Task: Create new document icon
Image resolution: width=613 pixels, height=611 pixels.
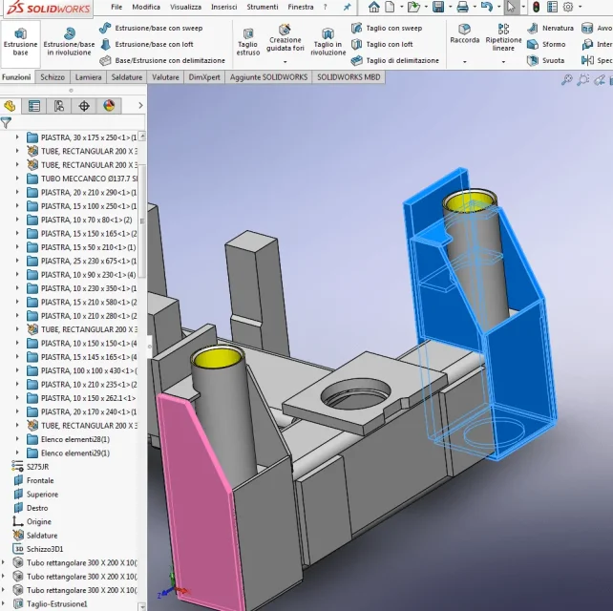Action: pos(391,7)
